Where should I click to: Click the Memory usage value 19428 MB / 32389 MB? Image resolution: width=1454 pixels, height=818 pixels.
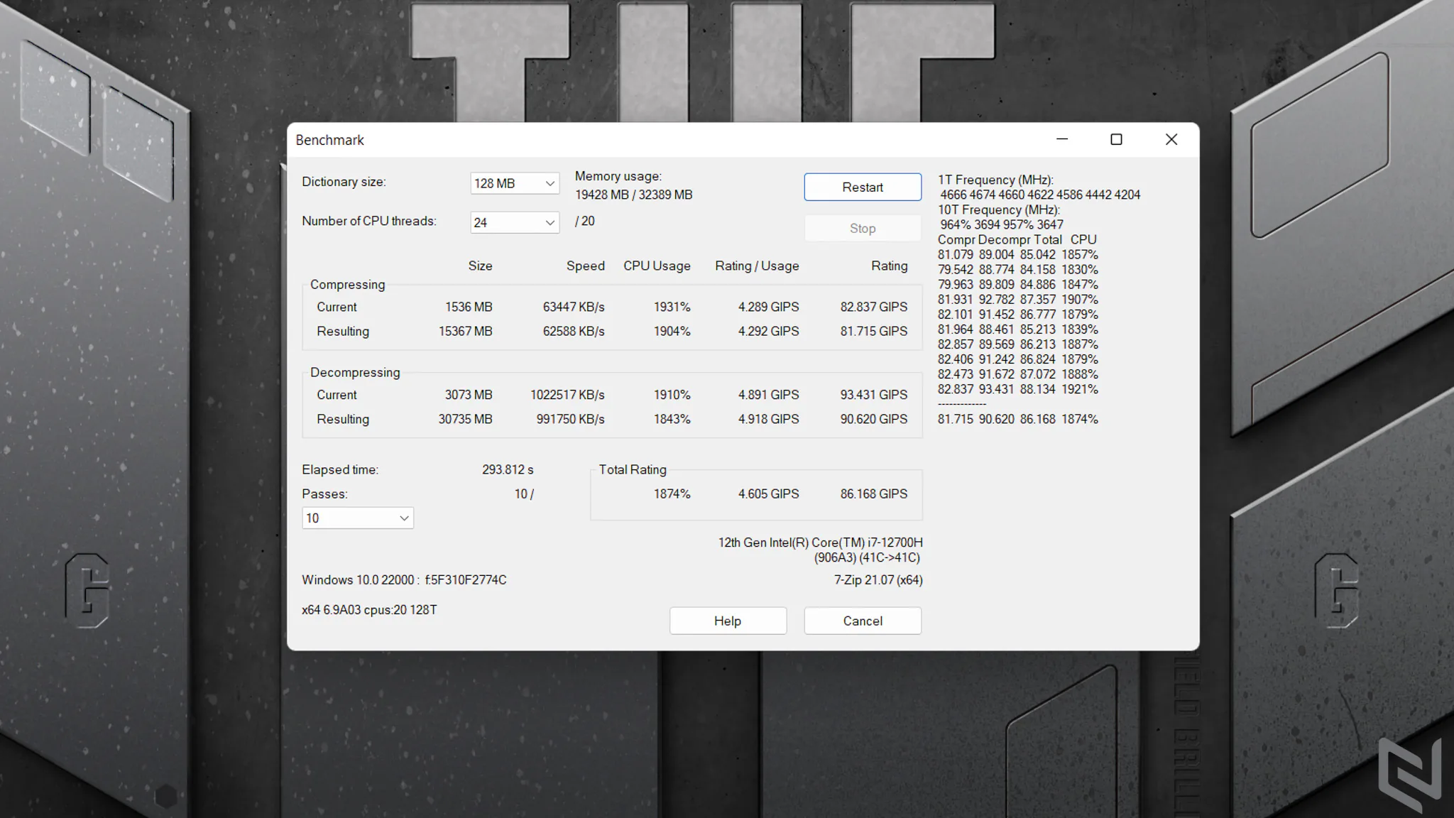[633, 195]
